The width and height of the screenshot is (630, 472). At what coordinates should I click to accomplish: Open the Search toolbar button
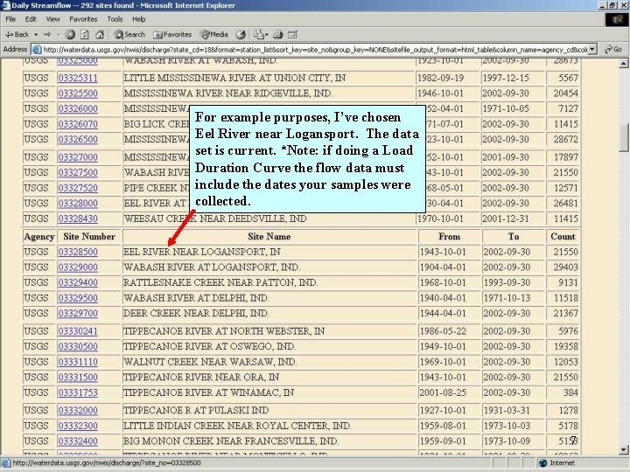(x=129, y=34)
